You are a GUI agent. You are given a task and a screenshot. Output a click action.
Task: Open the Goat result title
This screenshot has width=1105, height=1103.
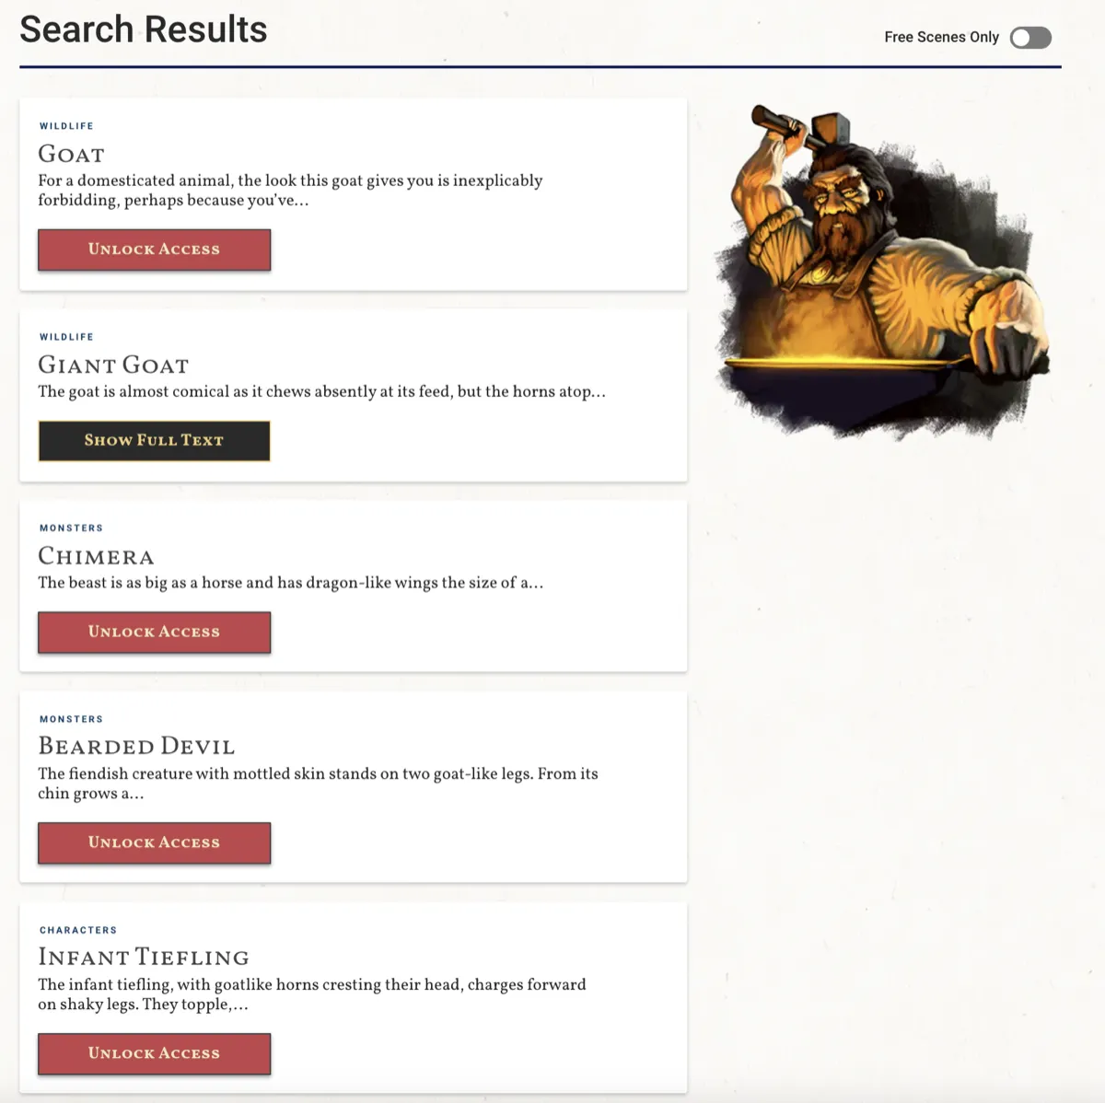tap(71, 155)
